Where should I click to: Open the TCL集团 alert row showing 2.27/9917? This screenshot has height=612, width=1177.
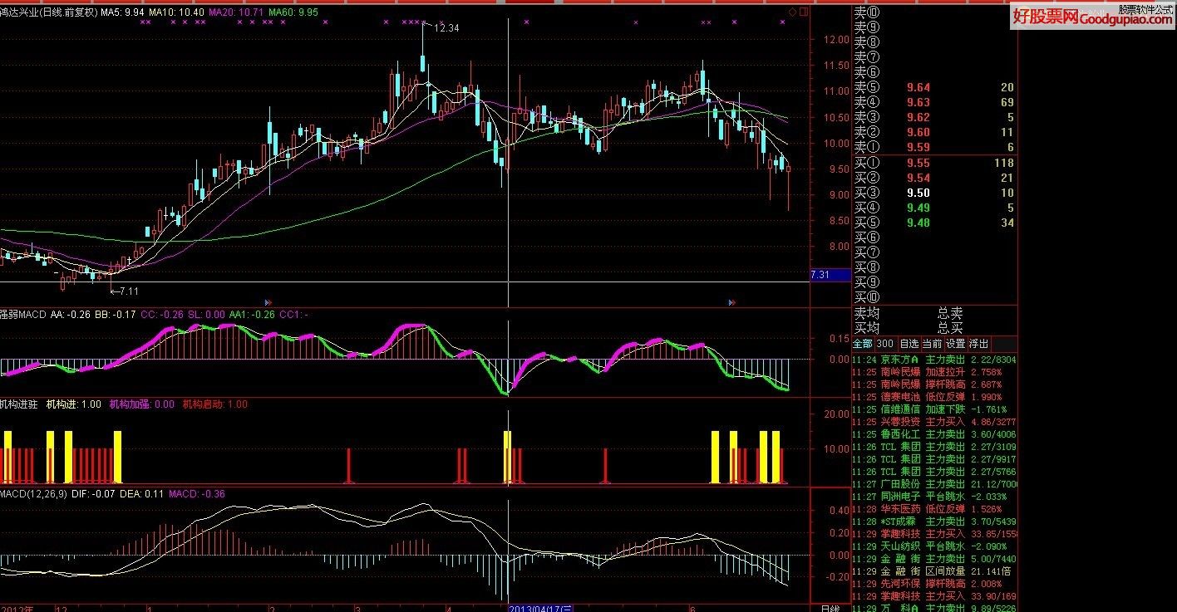click(935, 459)
